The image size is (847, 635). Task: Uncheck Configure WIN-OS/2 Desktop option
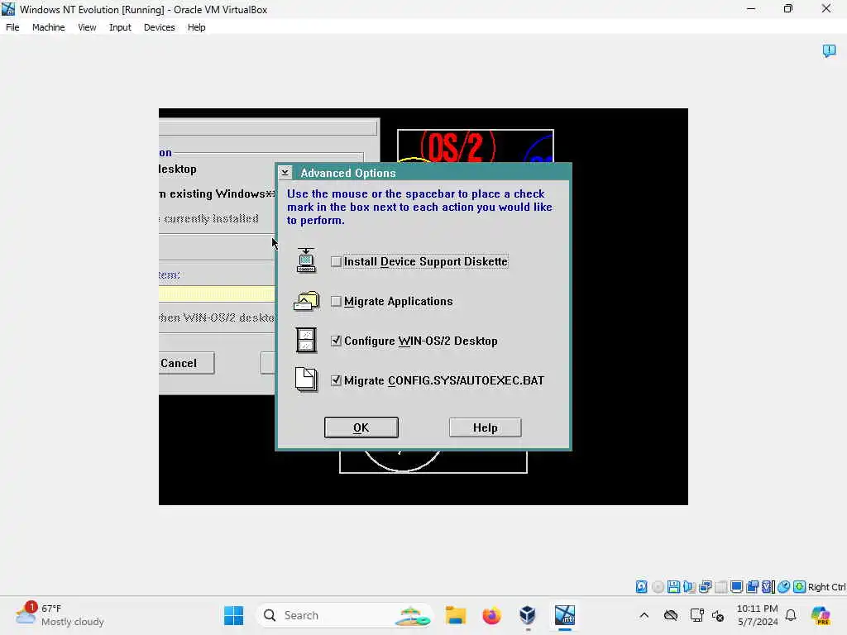(x=336, y=341)
